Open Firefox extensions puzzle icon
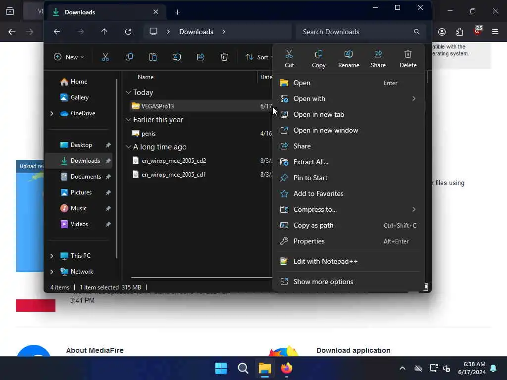Image resolution: width=507 pixels, height=380 pixels. click(x=459, y=32)
